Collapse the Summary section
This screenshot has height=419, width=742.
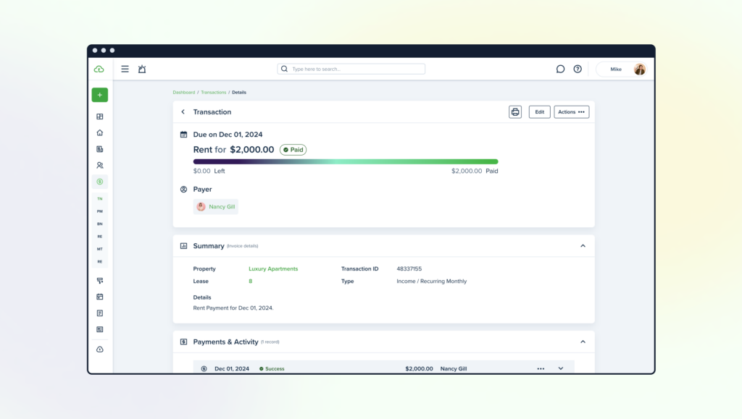click(583, 246)
